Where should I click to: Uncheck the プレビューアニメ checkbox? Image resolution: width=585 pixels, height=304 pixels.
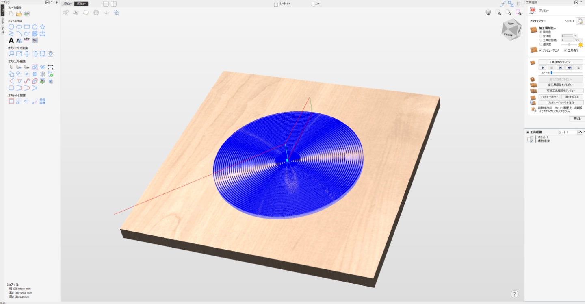[x=540, y=50]
